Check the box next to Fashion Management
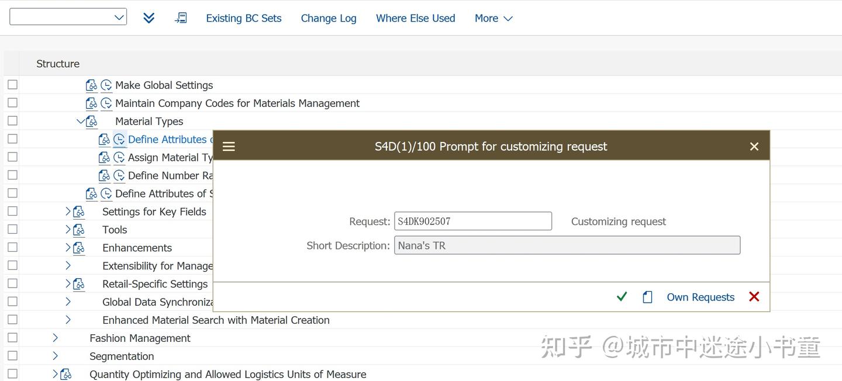 pos(12,338)
